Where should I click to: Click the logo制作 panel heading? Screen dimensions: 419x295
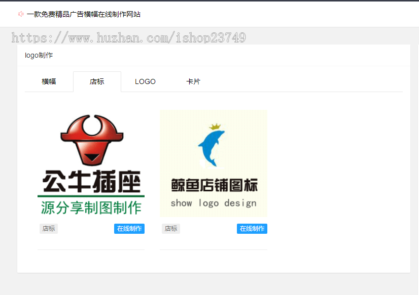[x=39, y=55]
